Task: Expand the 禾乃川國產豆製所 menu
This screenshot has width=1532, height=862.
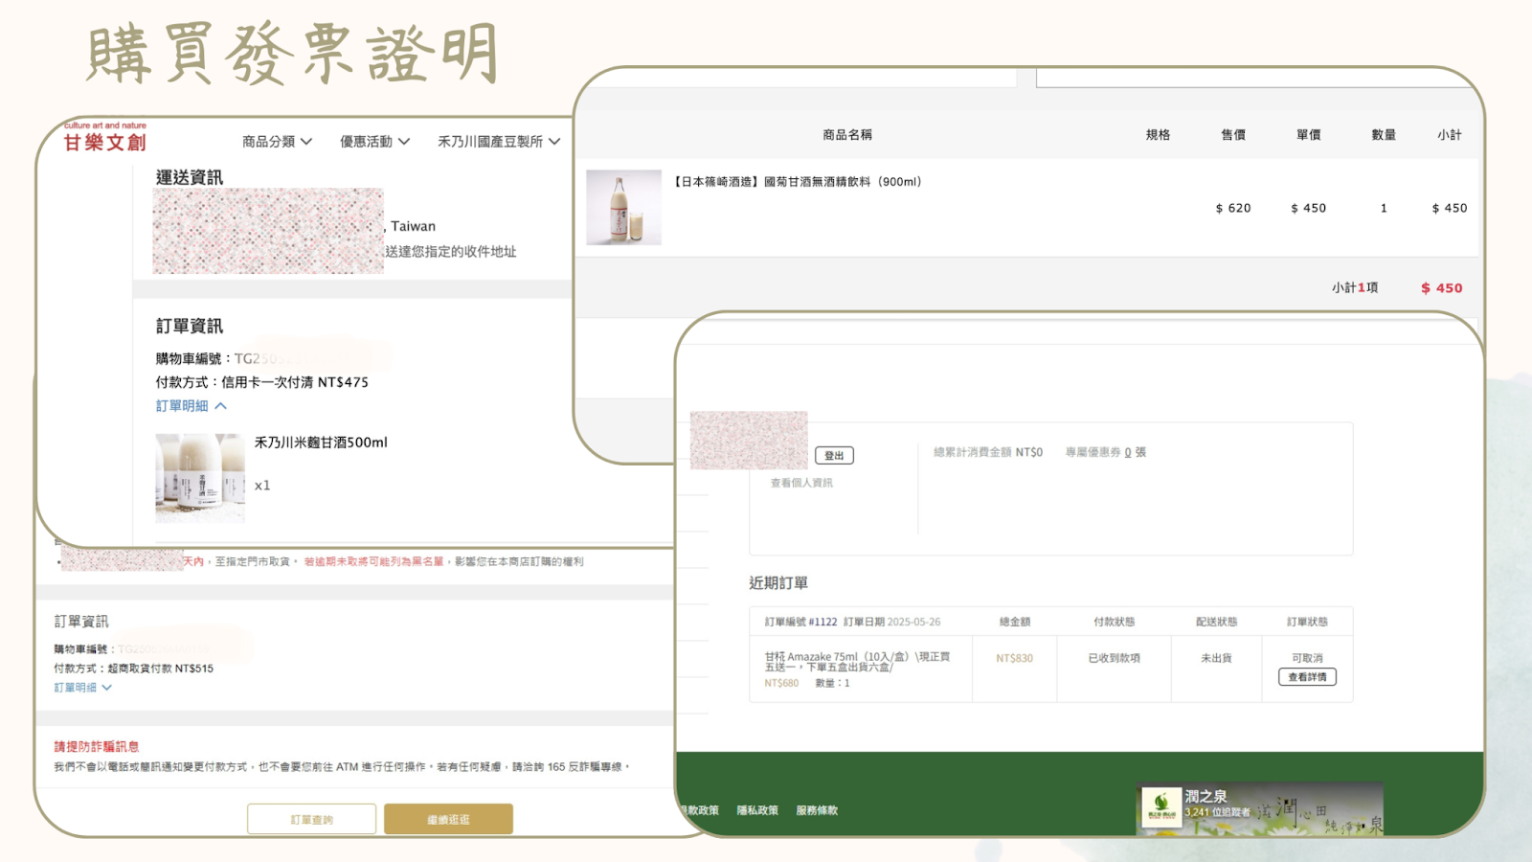Action: (490, 141)
